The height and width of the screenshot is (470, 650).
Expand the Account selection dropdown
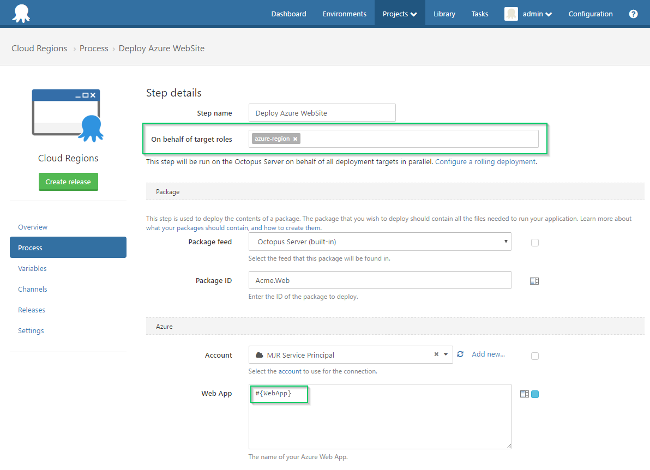(446, 354)
